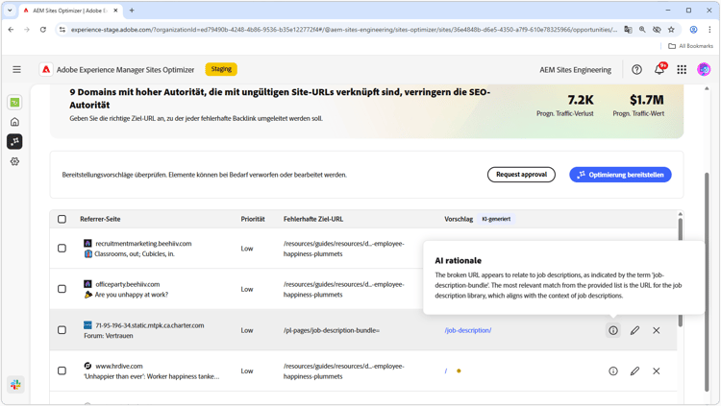Image resolution: width=721 pixels, height=406 pixels.
Task: Open the Chrome profile icon
Action: point(693,30)
